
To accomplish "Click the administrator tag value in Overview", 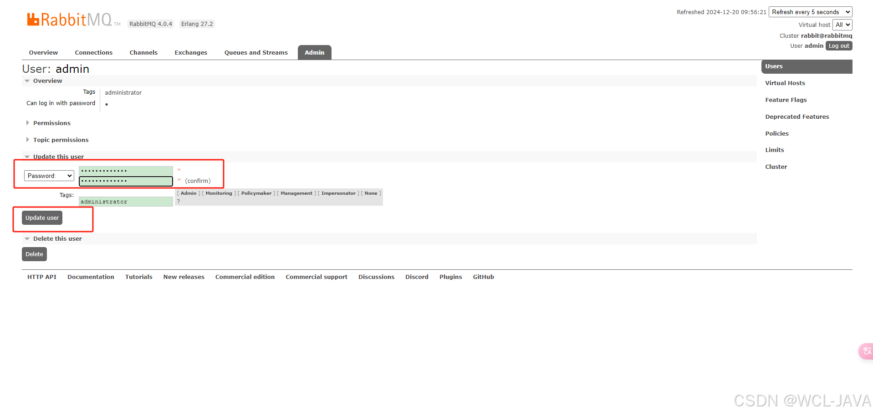I will pos(123,93).
